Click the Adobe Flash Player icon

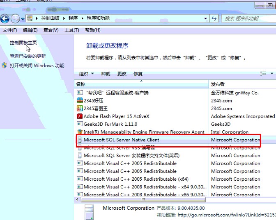pos(80,116)
